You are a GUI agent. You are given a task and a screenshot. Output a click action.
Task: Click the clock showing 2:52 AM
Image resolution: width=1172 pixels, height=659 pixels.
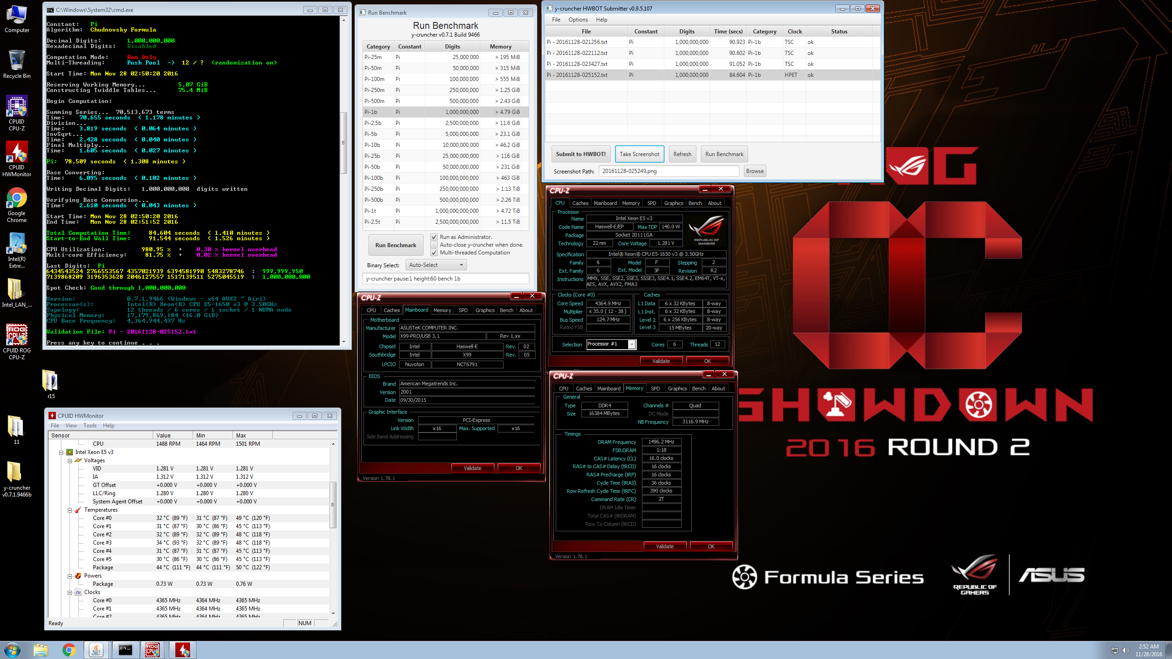[1149, 647]
